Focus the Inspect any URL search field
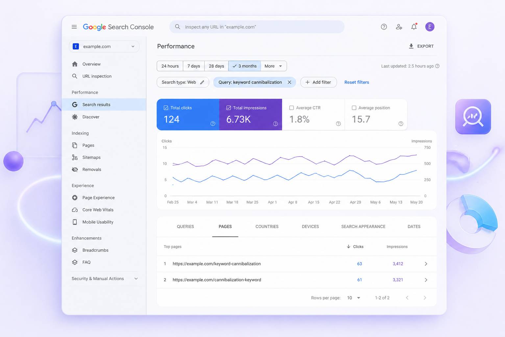The height and width of the screenshot is (337, 505). (257, 27)
